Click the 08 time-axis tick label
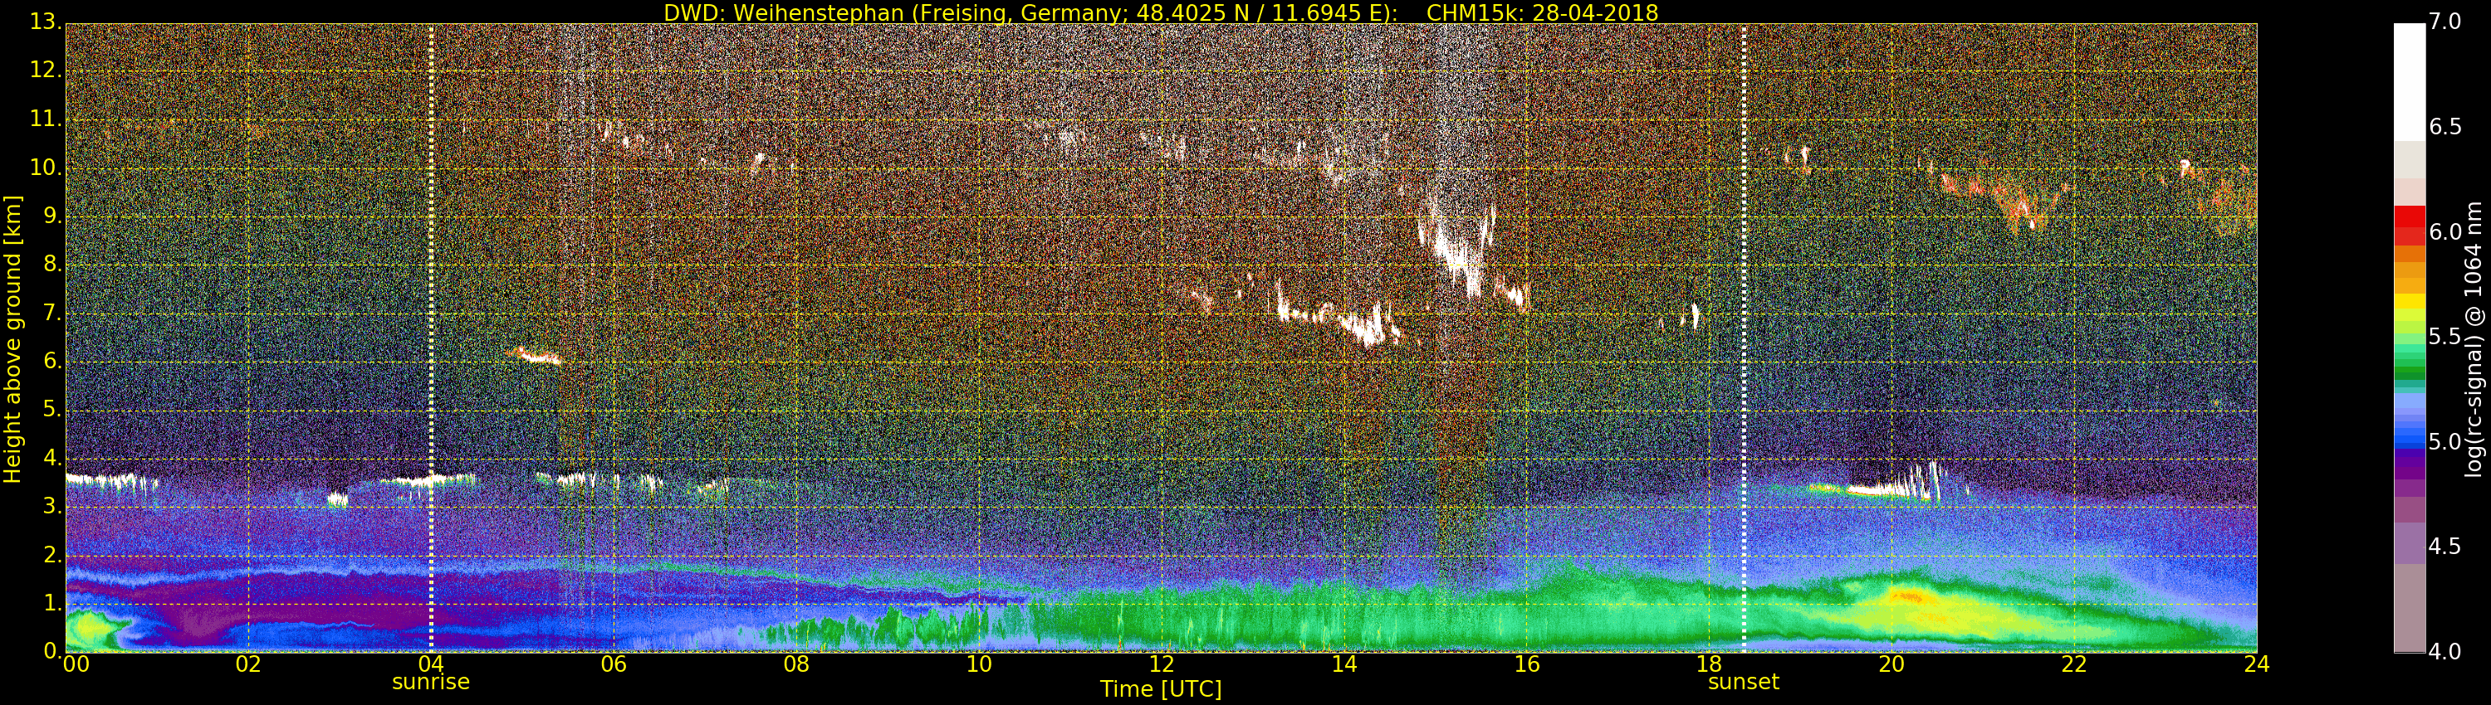 tap(795, 664)
